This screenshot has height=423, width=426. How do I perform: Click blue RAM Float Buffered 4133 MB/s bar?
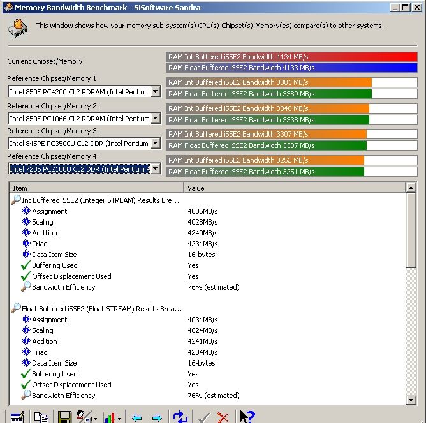coord(291,68)
